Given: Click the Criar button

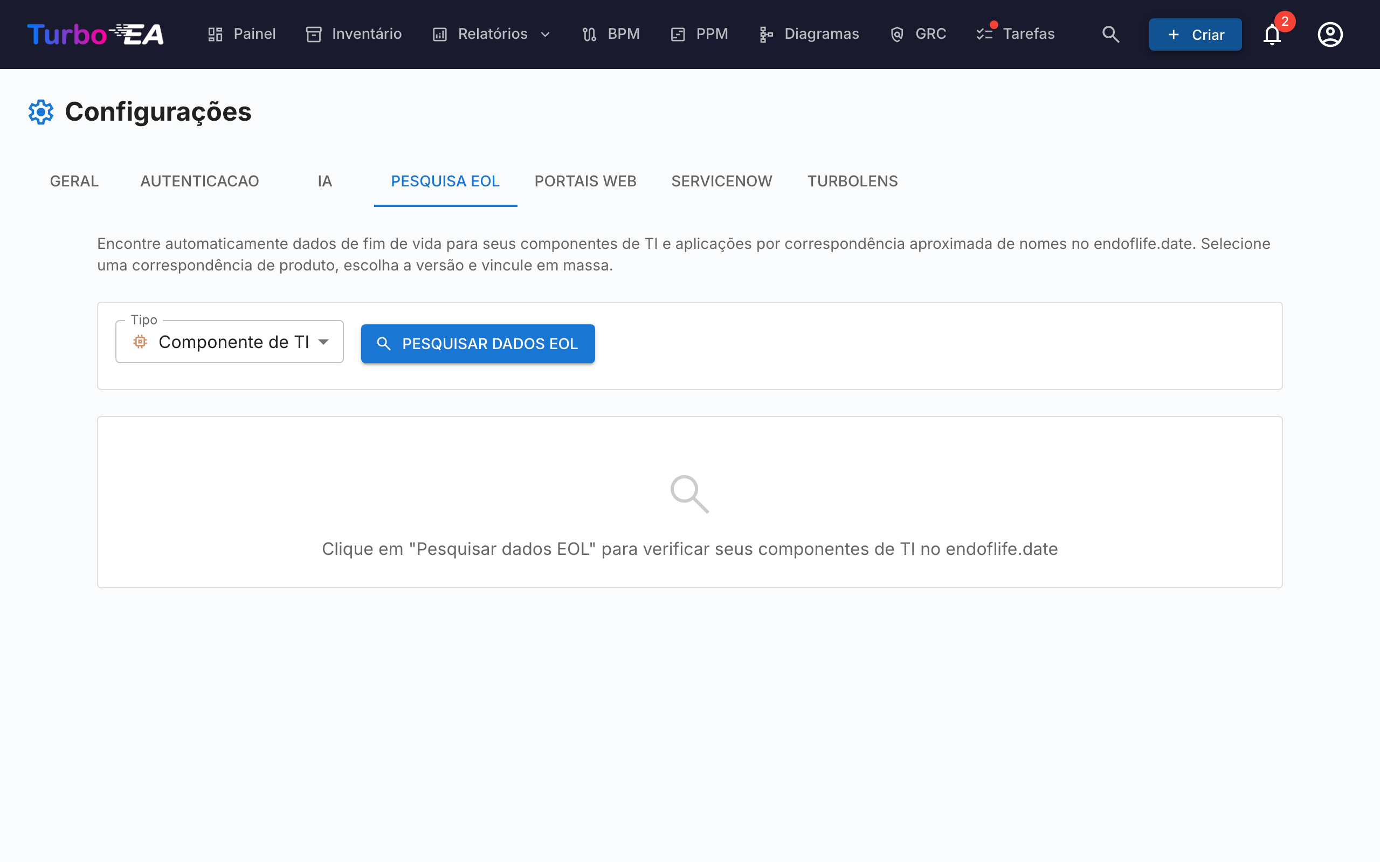Looking at the screenshot, I should (1195, 35).
